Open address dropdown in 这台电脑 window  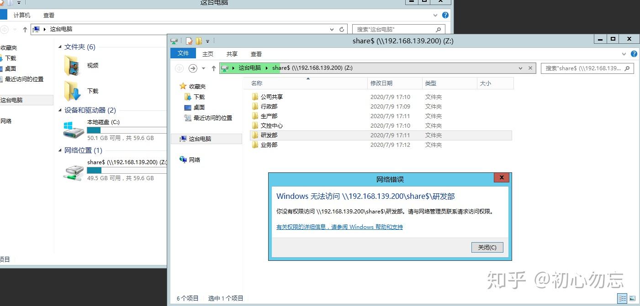[332, 29]
